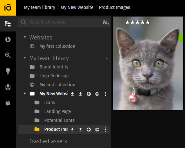This screenshot has height=148, width=185.
Task: Toggle alphabetical sort of collections
Action: point(106,22)
